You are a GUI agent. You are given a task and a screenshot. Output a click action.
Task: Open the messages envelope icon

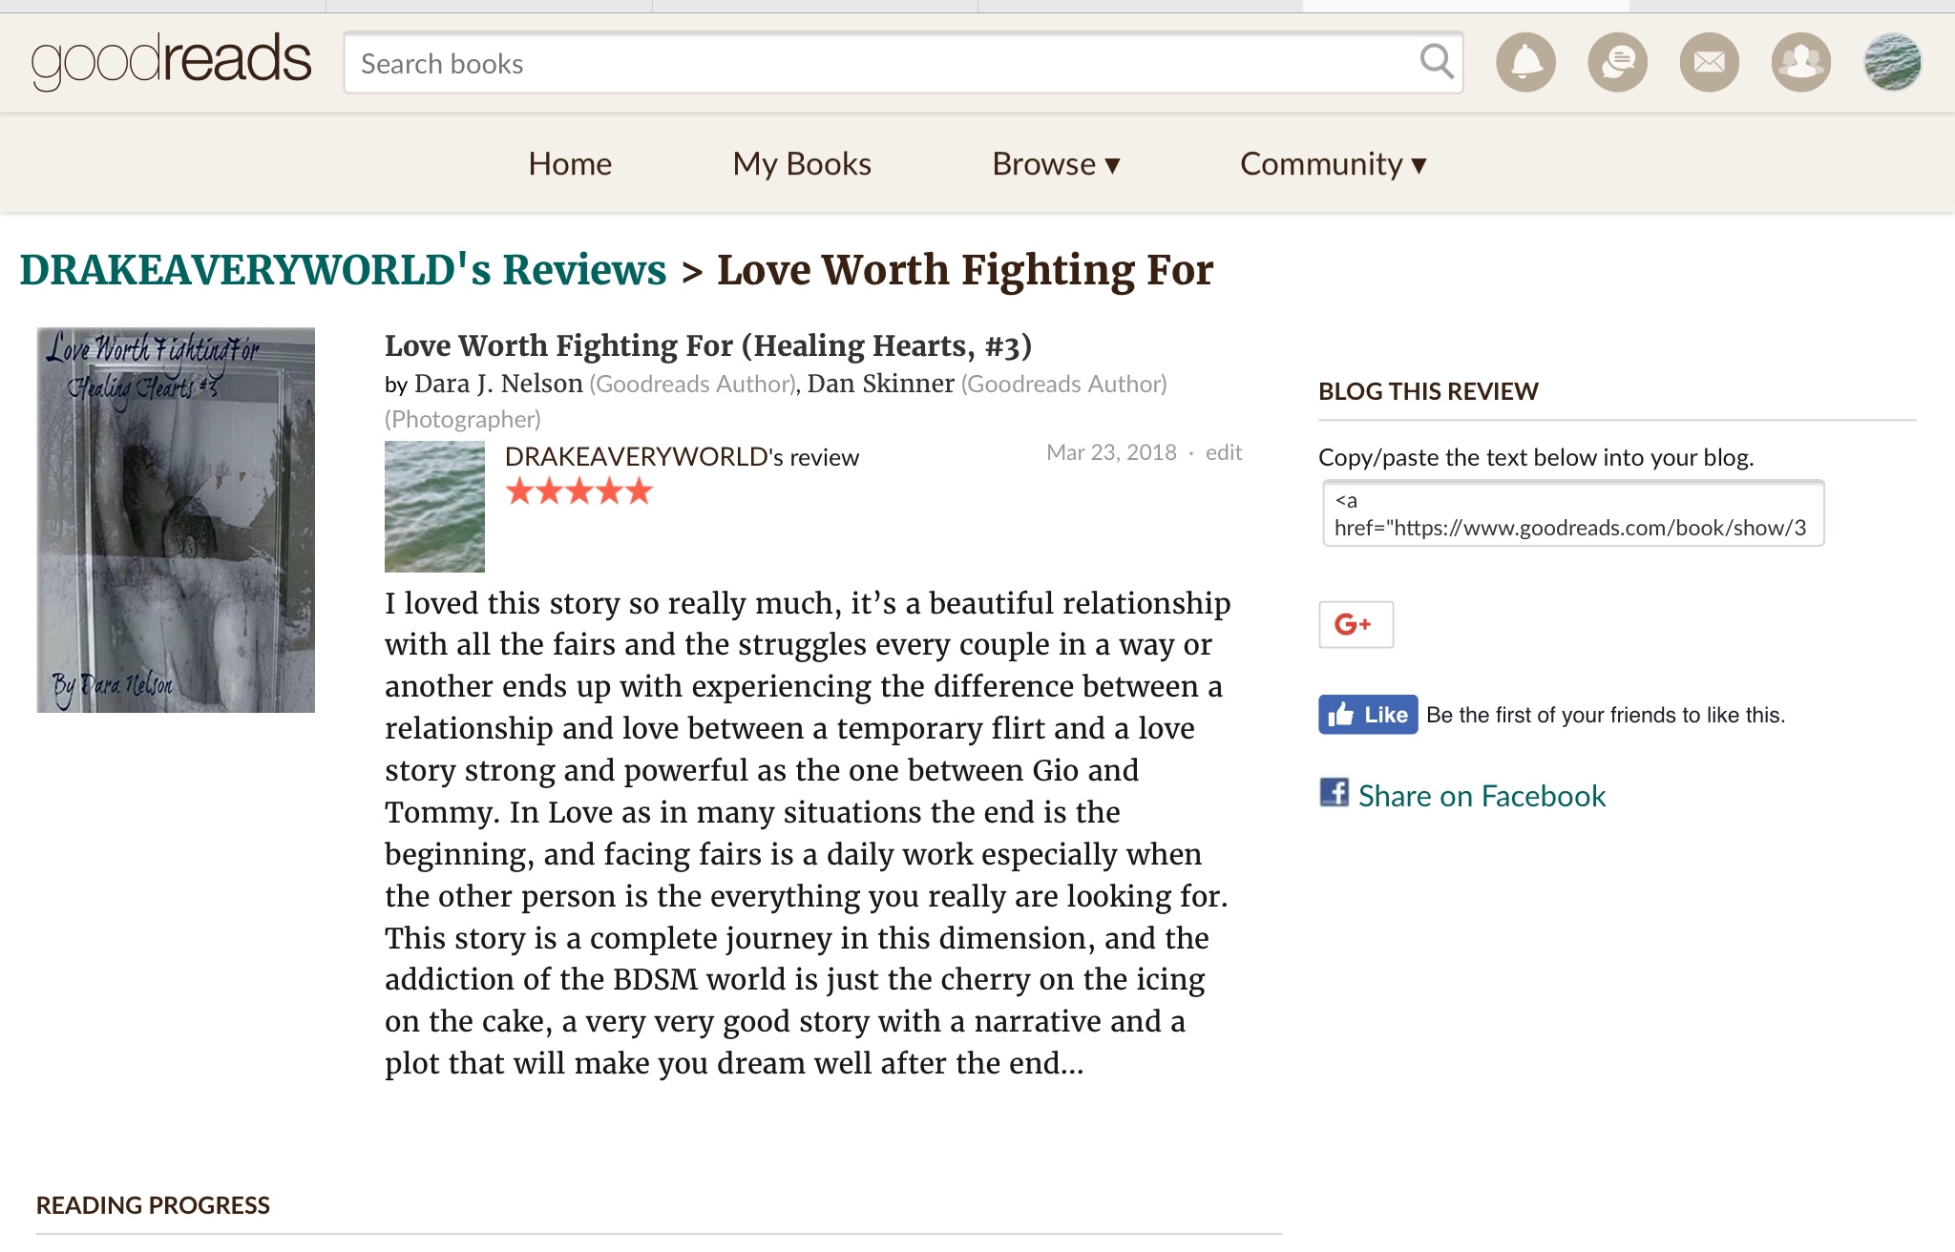pos(1709,63)
